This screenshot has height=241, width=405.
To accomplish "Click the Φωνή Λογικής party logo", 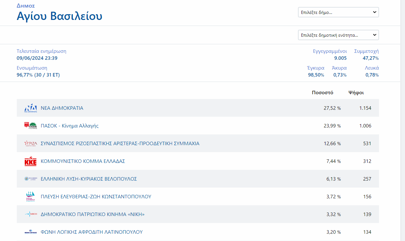I will point(31,232).
